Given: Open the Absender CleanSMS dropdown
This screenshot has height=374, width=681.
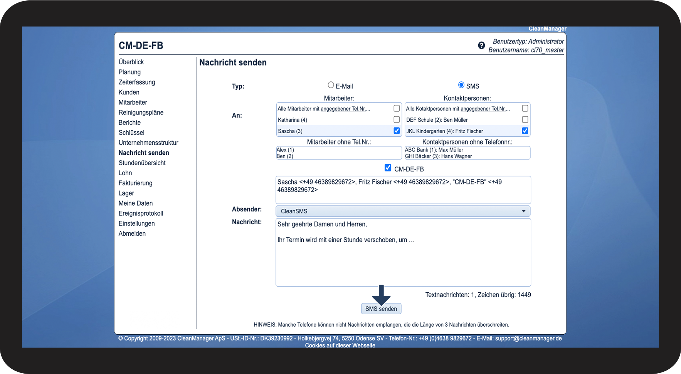Looking at the screenshot, I should click(403, 211).
